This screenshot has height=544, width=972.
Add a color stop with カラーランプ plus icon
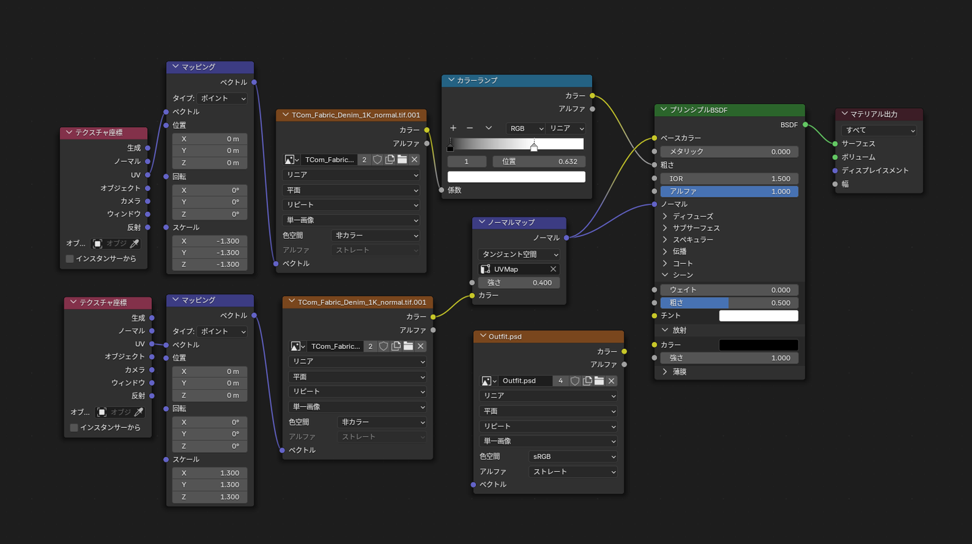(x=453, y=128)
